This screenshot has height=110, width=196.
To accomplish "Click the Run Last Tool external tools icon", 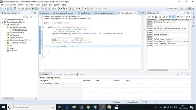I will pos(64,9).
